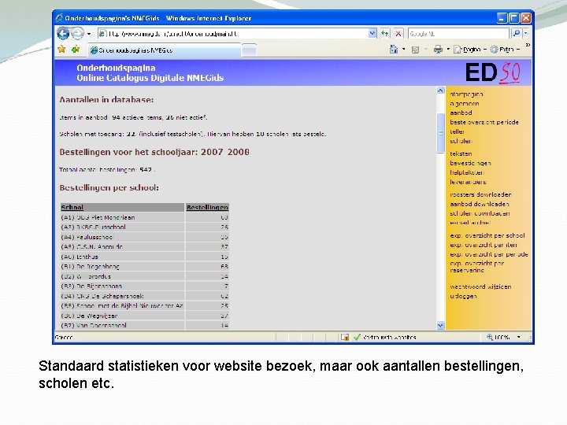Click the browser Back arrow button
Viewport: 567px width, 425px height.
tap(63, 34)
